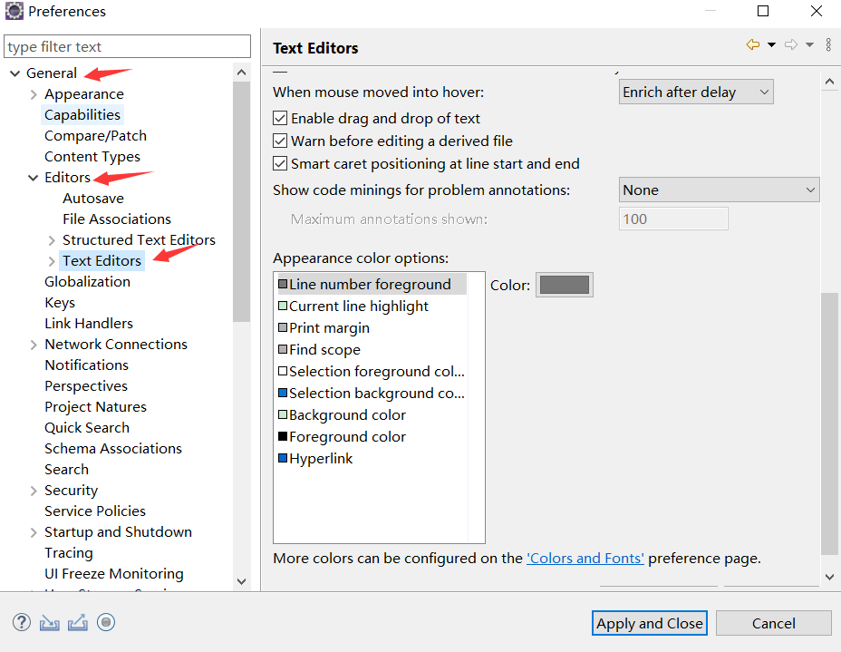Select Link Handlers in the tree
Image resolution: width=841 pixels, height=652 pixels.
point(89,324)
